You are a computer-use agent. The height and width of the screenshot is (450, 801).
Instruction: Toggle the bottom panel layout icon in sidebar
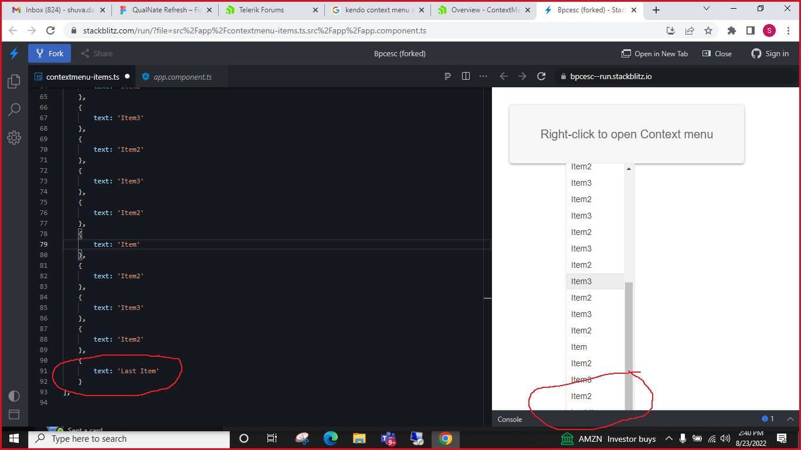coord(14,414)
